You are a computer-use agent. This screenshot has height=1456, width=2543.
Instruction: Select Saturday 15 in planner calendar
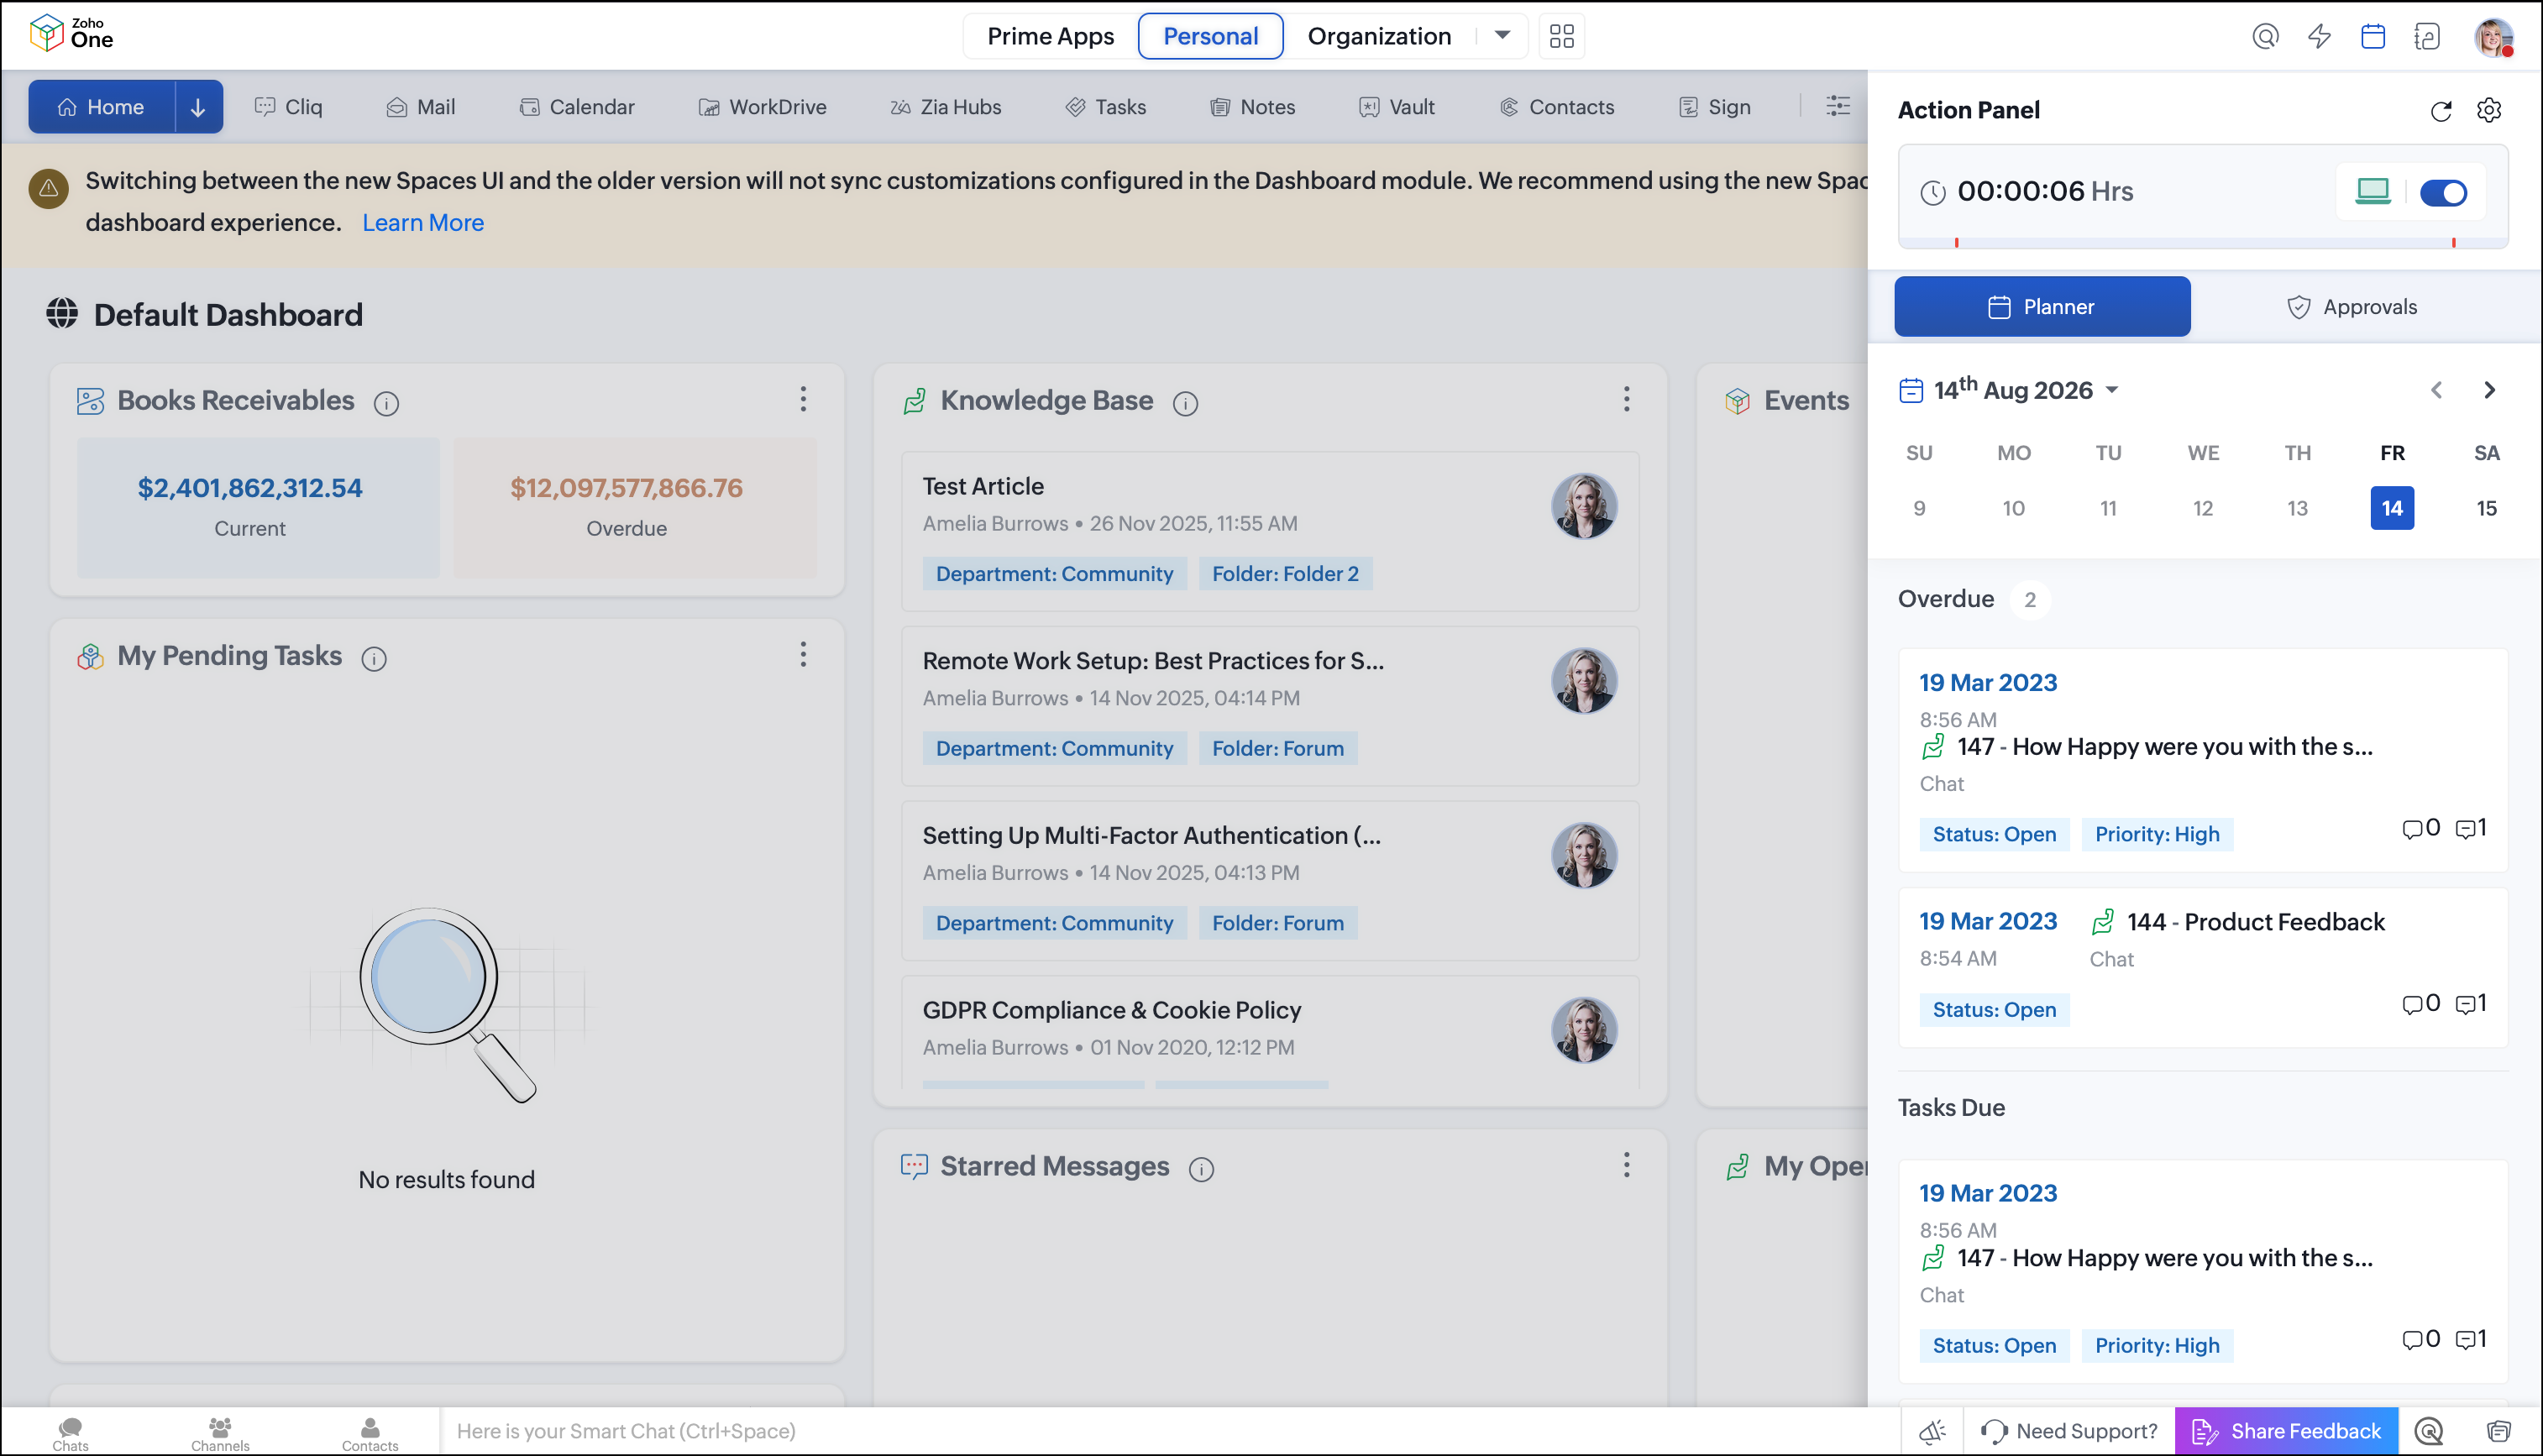[2486, 508]
